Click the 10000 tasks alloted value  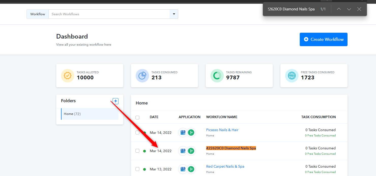pos(85,78)
